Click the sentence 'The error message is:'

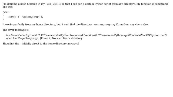(x=16, y=30)
